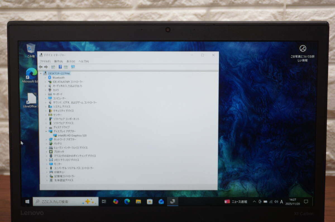The image size is (335, 222).
Task: Expand the カメラ category
Action: [x=46, y=90]
